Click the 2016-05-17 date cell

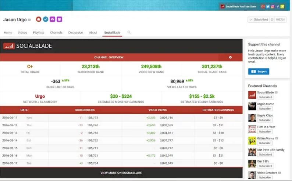click(x=10, y=163)
